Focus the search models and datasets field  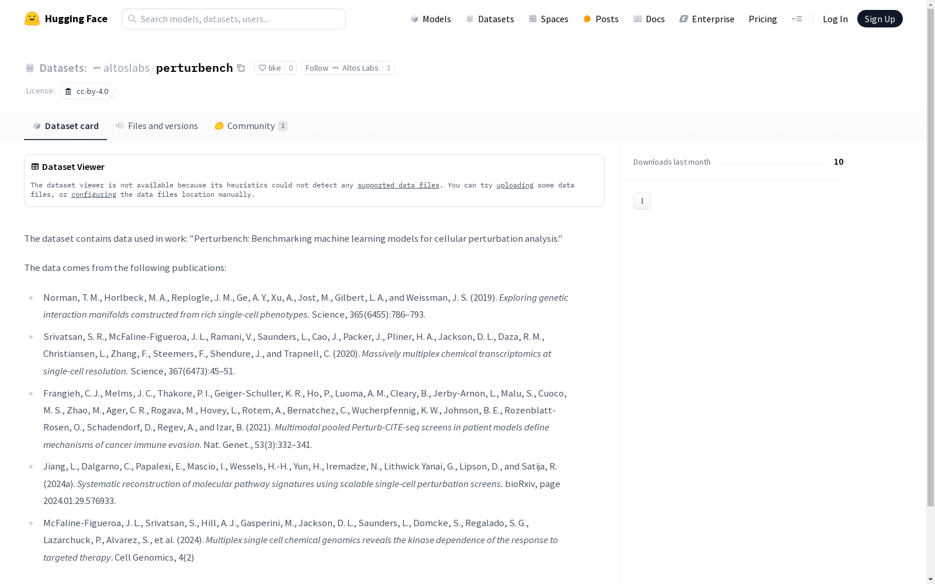coord(234,19)
